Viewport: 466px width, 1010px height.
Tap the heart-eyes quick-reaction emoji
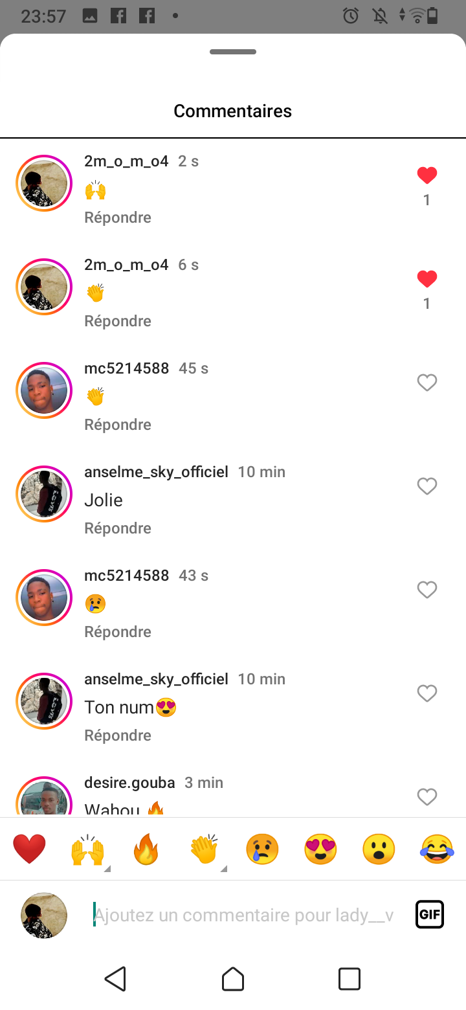tap(320, 849)
